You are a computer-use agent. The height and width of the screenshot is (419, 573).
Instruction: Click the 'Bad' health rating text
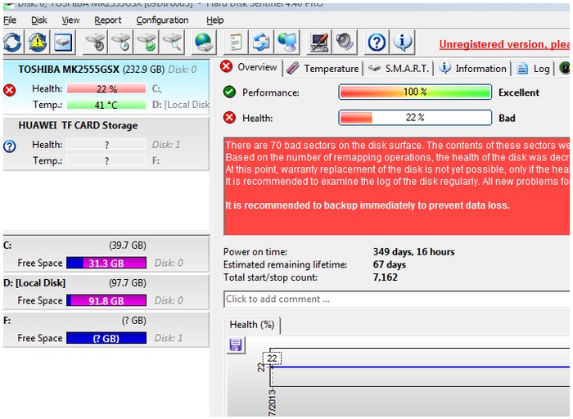[507, 118]
